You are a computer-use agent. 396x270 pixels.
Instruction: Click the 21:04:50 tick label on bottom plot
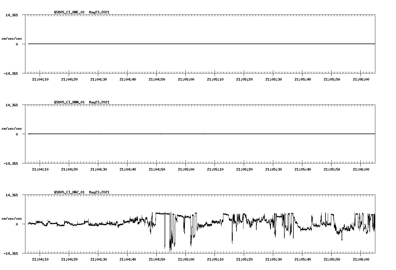click(157, 259)
